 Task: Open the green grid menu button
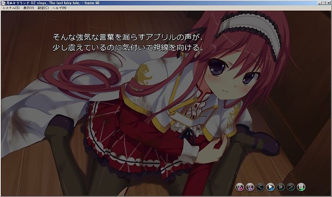[x=301, y=187]
